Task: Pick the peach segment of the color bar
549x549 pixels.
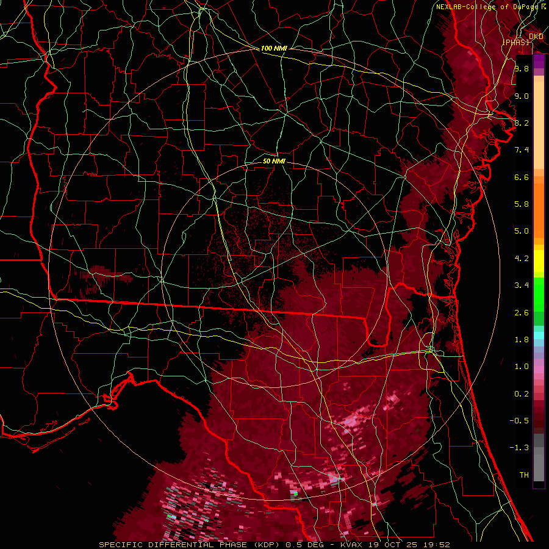Action: coord(539,126)
